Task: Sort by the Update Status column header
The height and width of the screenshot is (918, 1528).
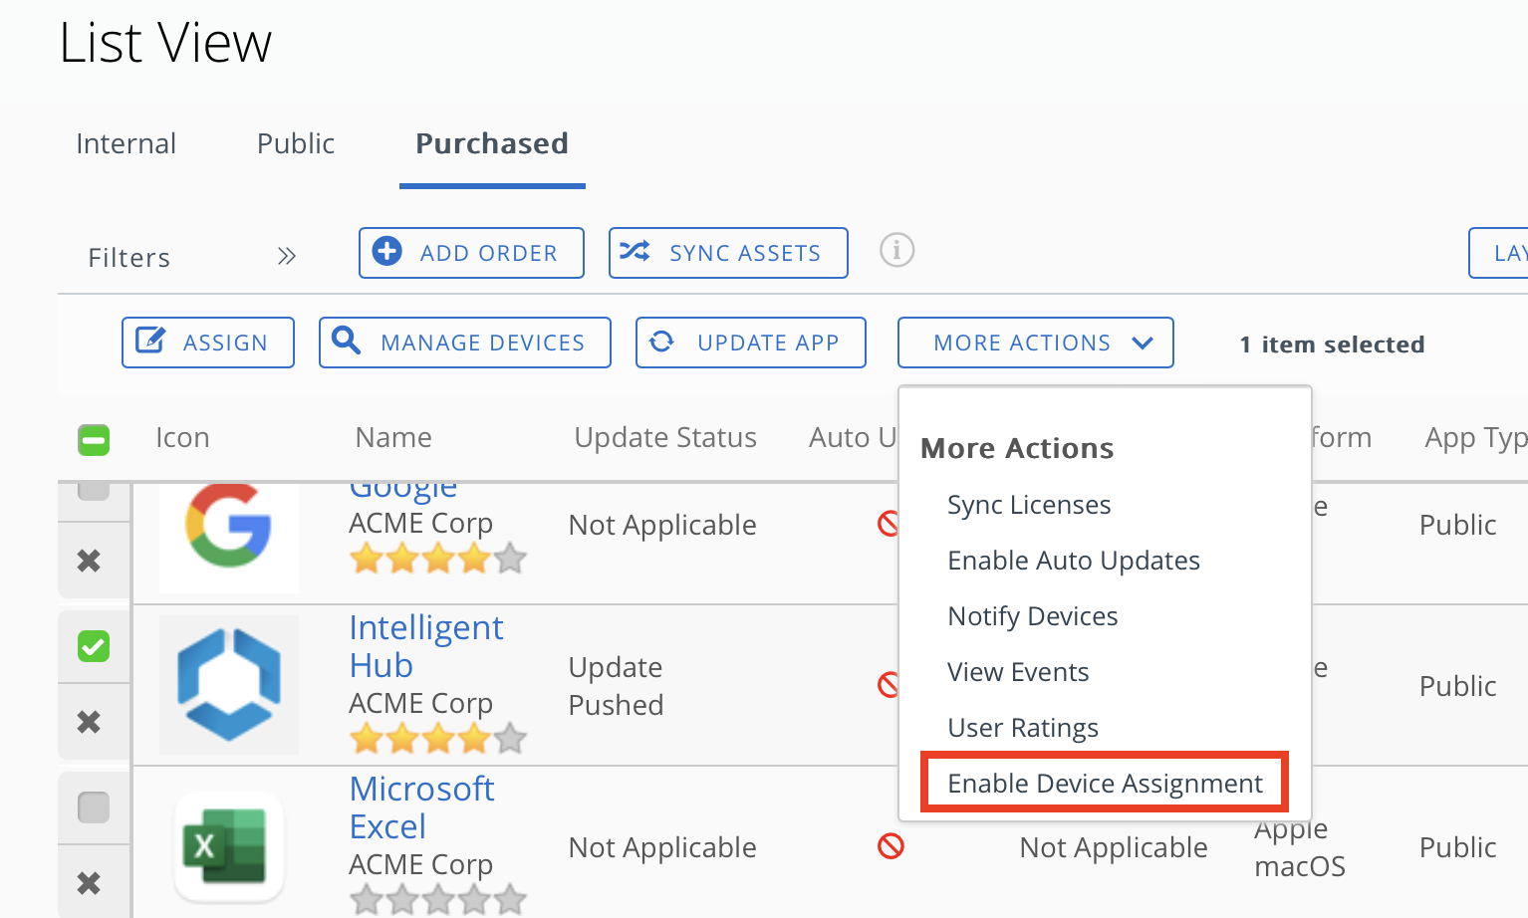Action: [x=665, y=438]
